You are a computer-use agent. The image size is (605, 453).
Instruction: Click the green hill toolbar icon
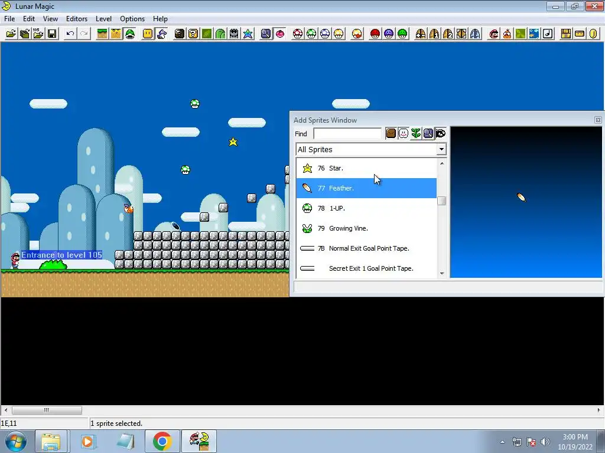tap(220, 34)
